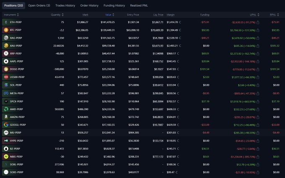The width and height of the screenshot is (285, 178).
Task: Share GOOGL-PERP UPNL via share icon
Action: coord(258,125)
